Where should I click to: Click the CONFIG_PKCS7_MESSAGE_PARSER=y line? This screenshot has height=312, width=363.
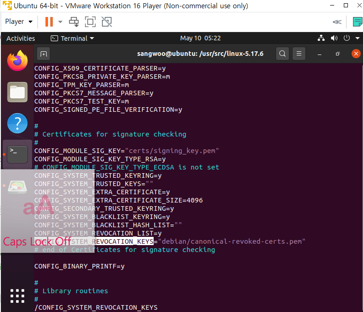pos(94,93)
